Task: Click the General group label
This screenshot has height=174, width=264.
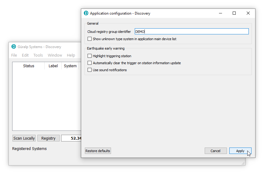Action: (93, 24)
